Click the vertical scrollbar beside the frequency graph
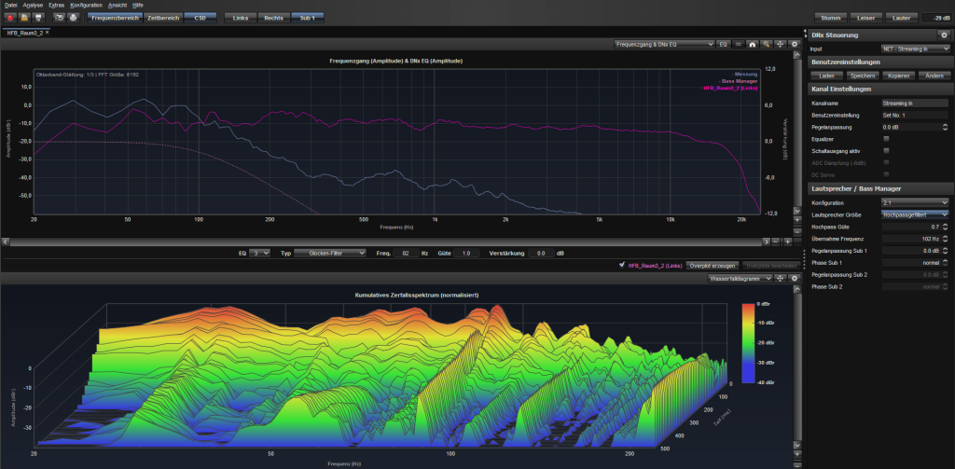 [x=797, y=132]
